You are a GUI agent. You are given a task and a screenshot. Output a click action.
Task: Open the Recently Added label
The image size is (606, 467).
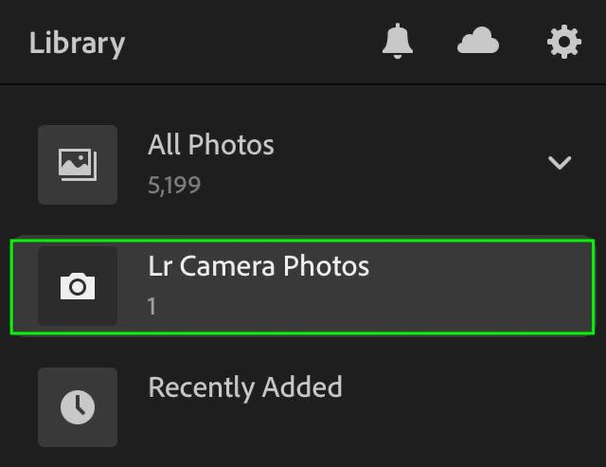click(x=245, y=387)
